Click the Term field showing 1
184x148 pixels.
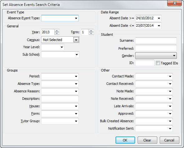click(x=85, y=32)
